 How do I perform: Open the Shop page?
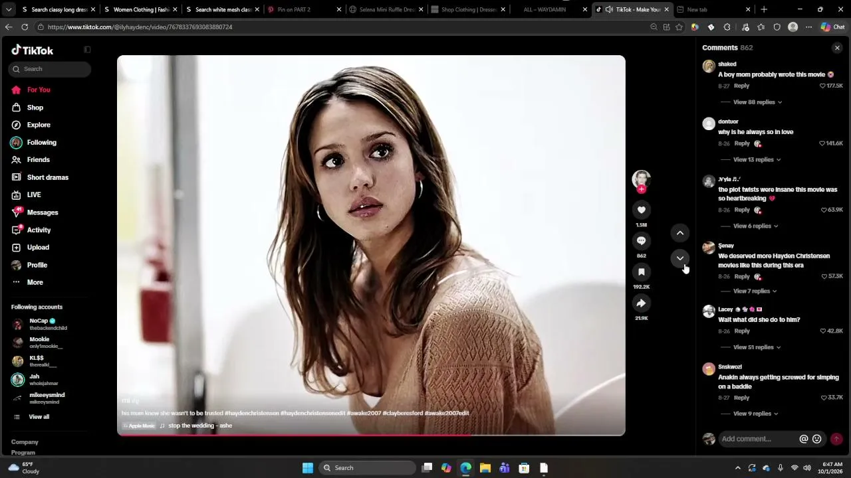pyautogui.click(x=35, y=108)
